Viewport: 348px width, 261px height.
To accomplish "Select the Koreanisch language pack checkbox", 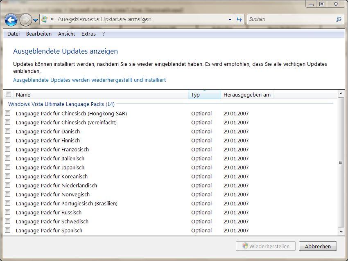I will 8,176.
